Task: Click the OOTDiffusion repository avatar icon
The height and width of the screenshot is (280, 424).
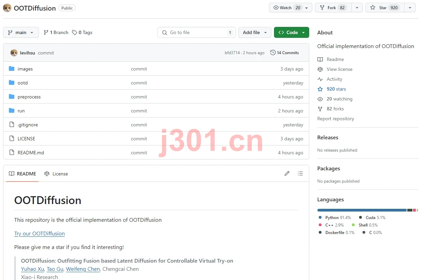Action: [x=7, y=8]
